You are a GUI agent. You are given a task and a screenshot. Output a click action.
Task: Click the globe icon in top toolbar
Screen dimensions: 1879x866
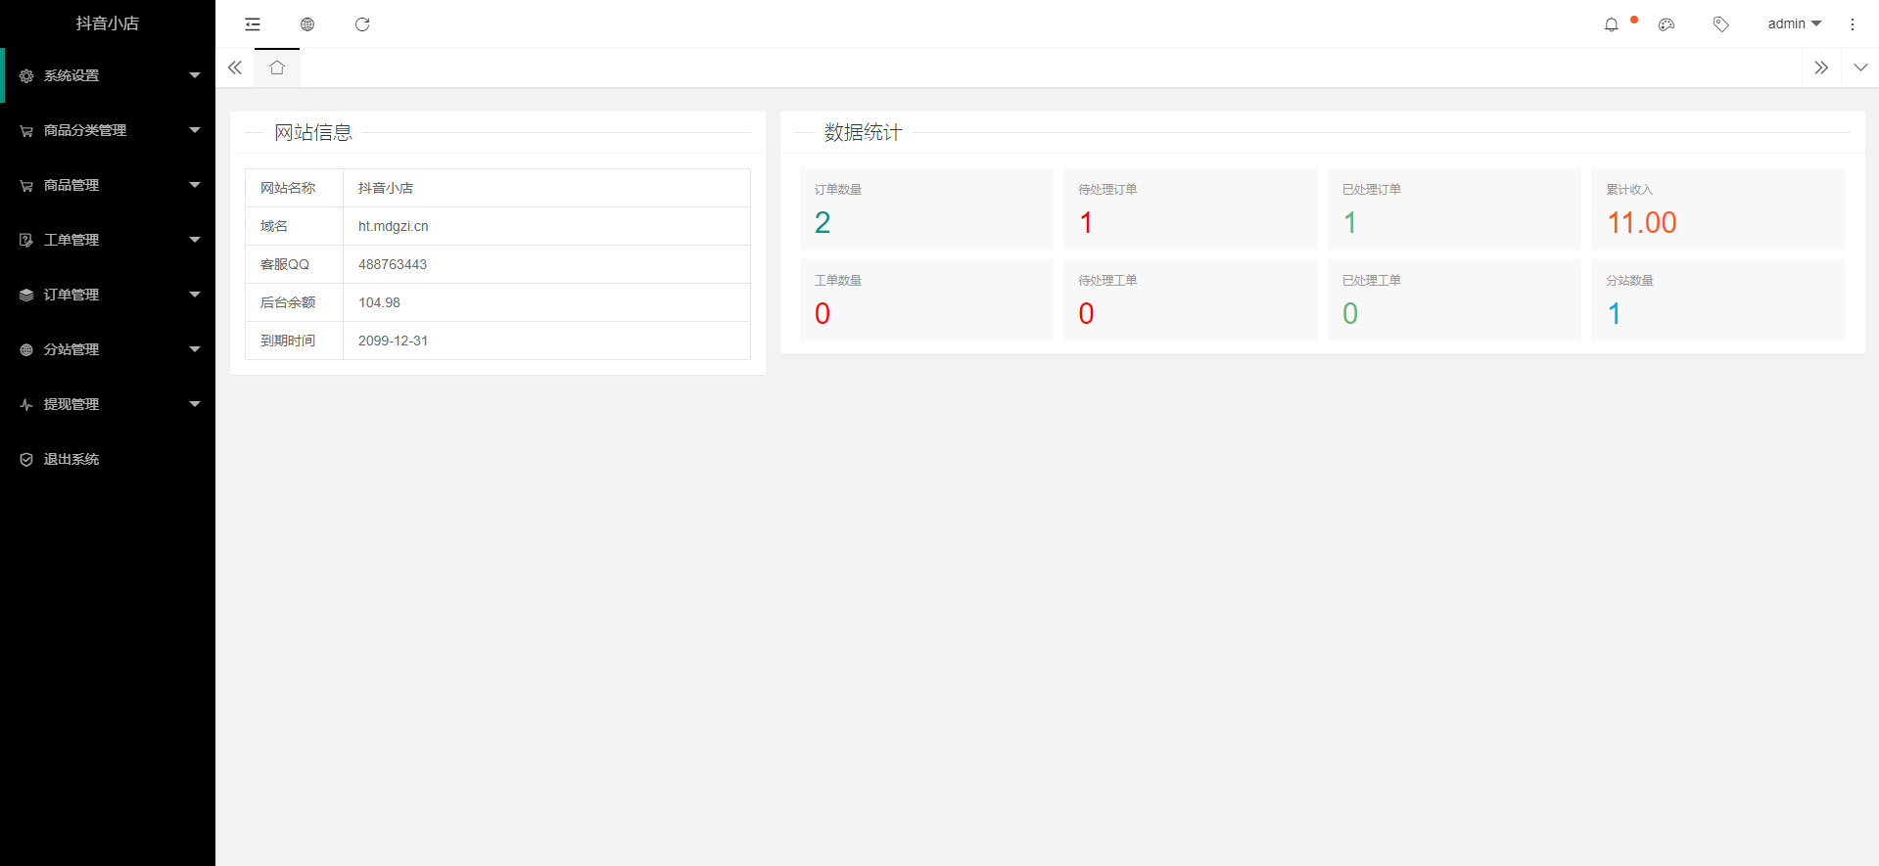point(307,24)
